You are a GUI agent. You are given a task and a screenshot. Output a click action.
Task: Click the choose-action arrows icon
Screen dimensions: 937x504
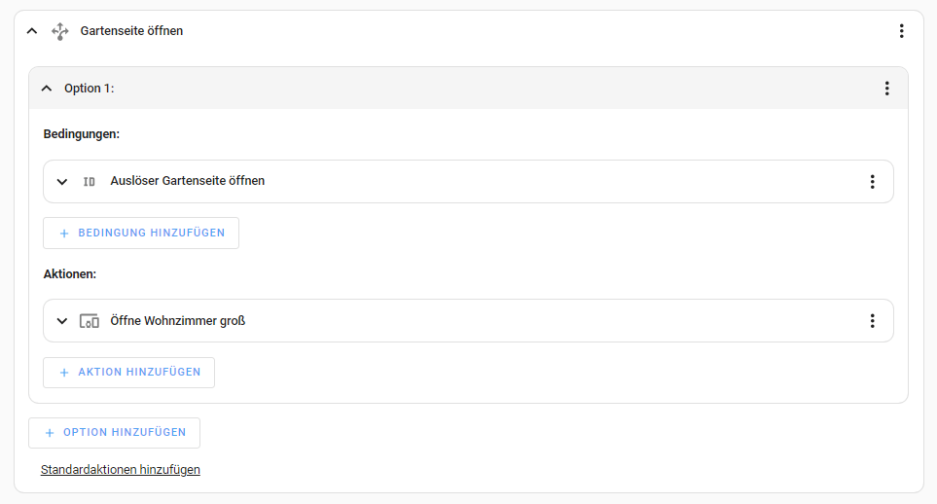tap(60, 31)
